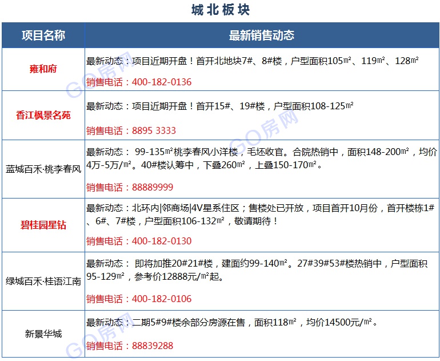440x361 pixels.
Task: Click the 二期5#9#楼余部分房源在售 news line
Action: coord(232,323)
